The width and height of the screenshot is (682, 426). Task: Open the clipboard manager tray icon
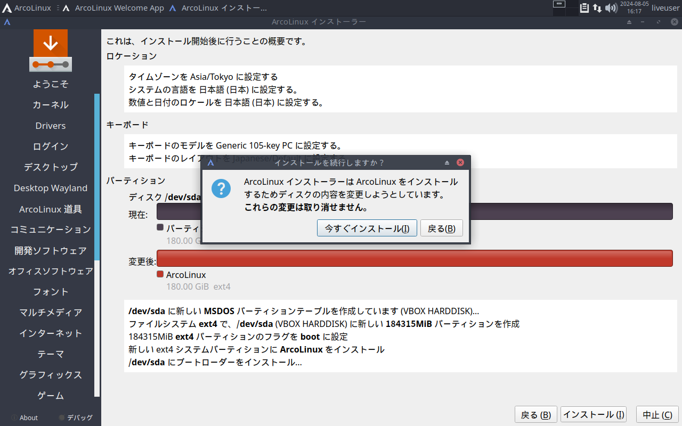tap(584, 8)
